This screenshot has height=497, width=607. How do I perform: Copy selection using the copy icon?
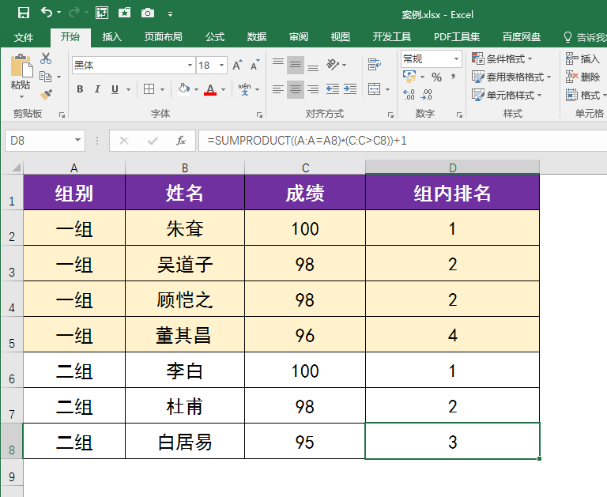[x=45, y=77]
